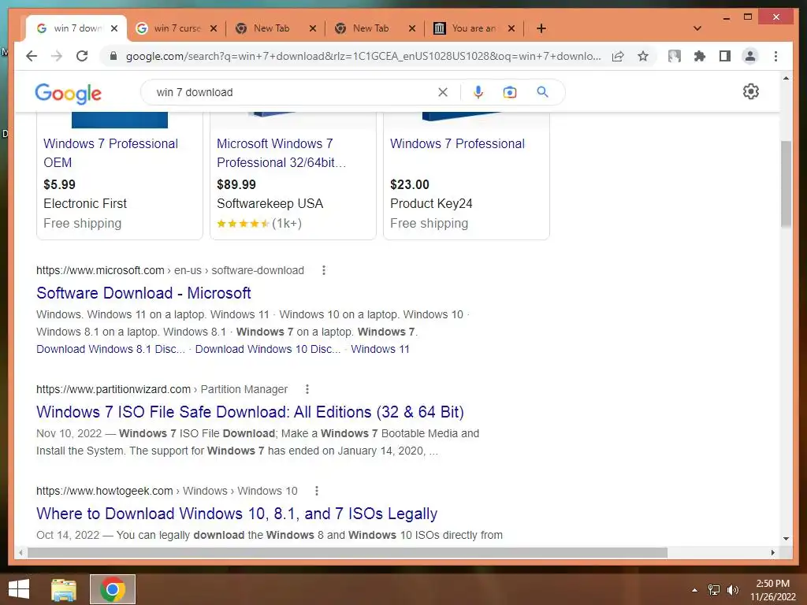Click the scroll right arrow
The image size is (807, 605).
point(772,552)
